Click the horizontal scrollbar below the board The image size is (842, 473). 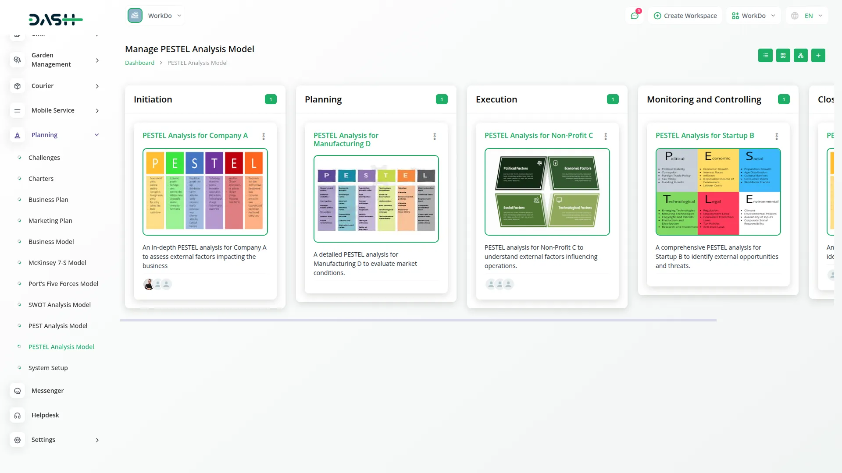[417, 320]
